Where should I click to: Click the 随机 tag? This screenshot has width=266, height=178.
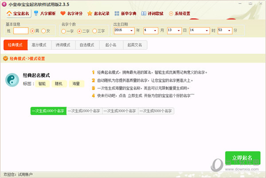pos(59,84)
